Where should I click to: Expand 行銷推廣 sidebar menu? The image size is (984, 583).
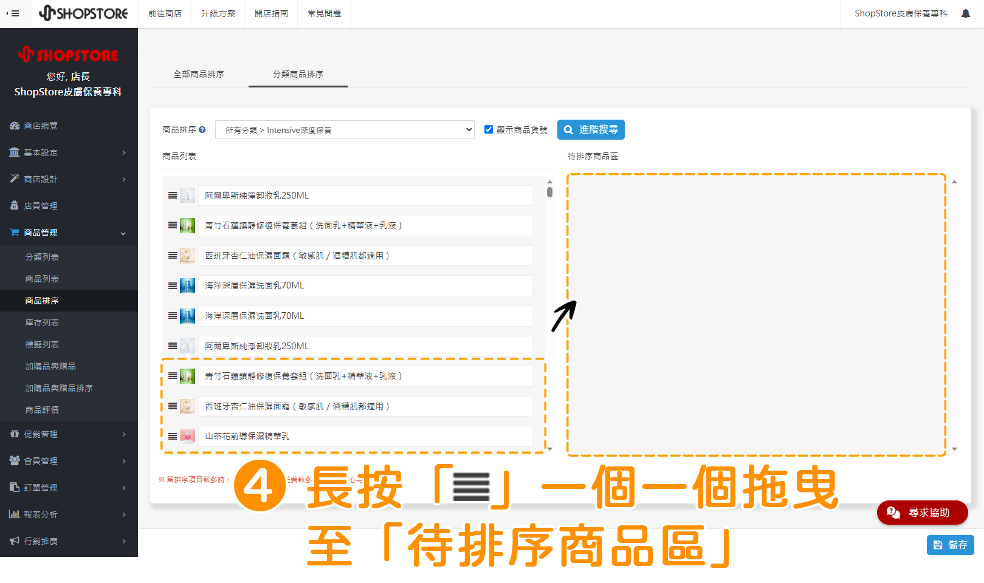pyautogui.click(x=68, y=541)
